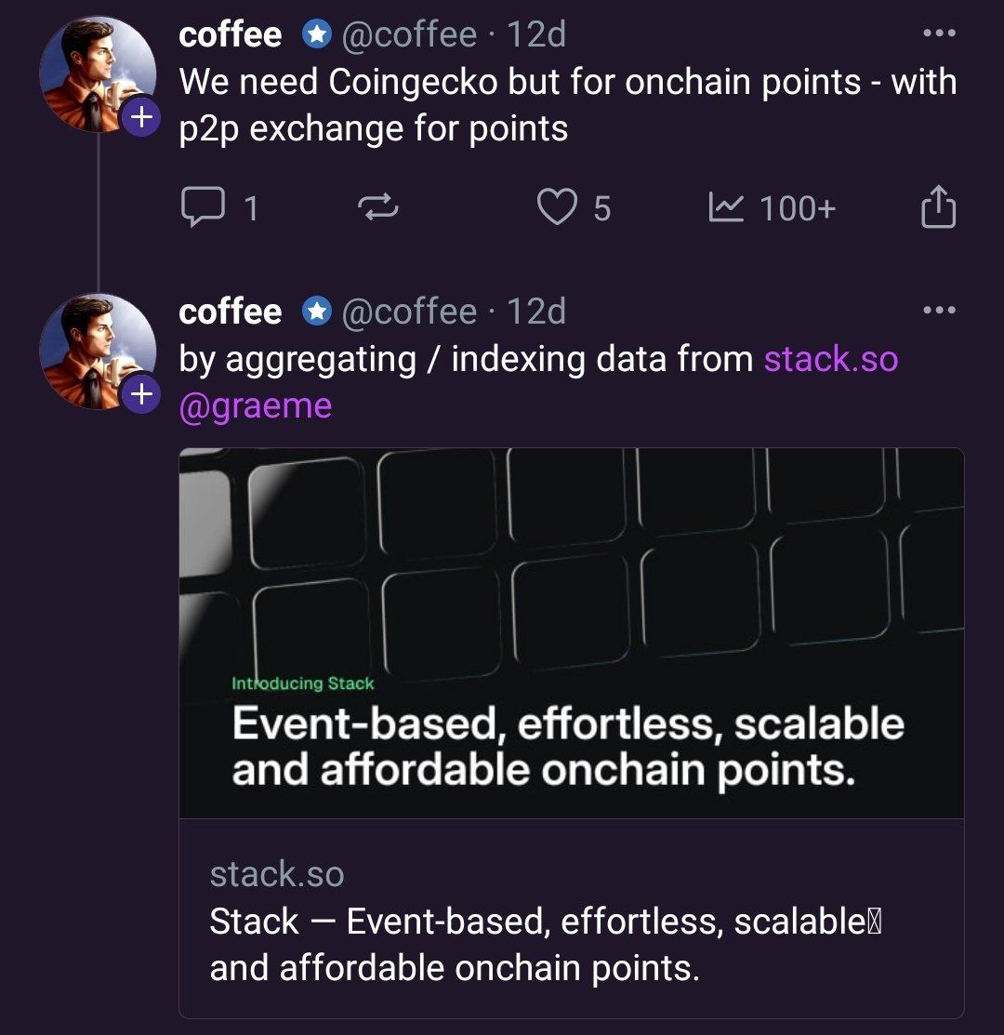Share the first coffee post
This screenshot has height=1035, width=1004.
(x=938, y=206)
